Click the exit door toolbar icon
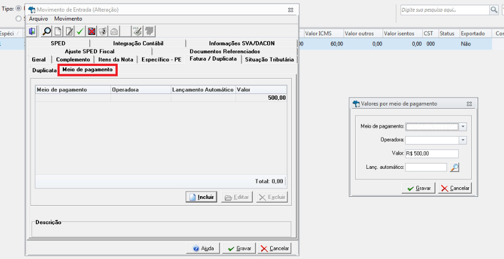The height and width of the screenshot is (259, 504). click(32, 32)
